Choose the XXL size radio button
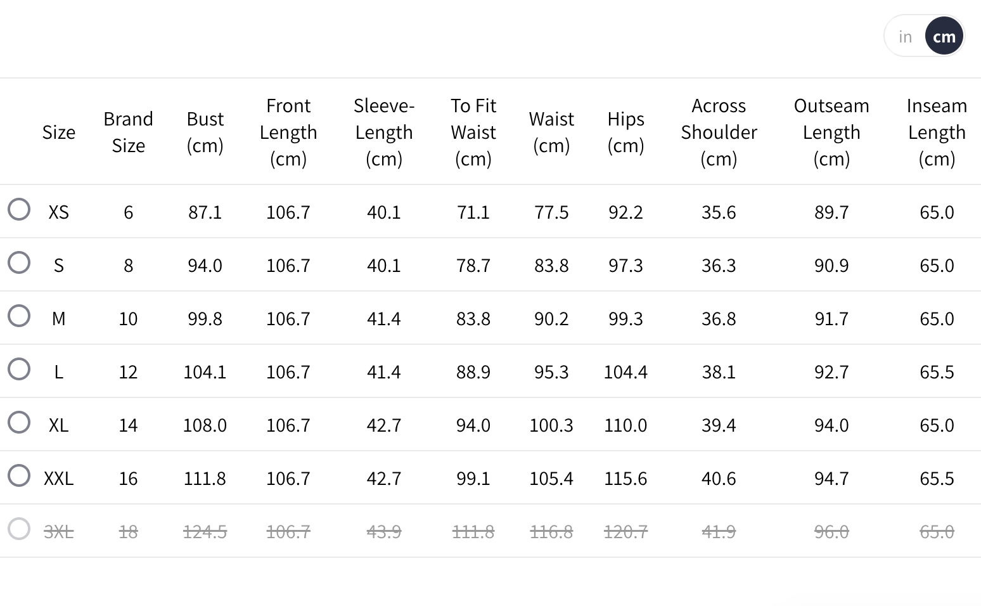The width and height of the screenshot is (981, 606). coord(19,475)
